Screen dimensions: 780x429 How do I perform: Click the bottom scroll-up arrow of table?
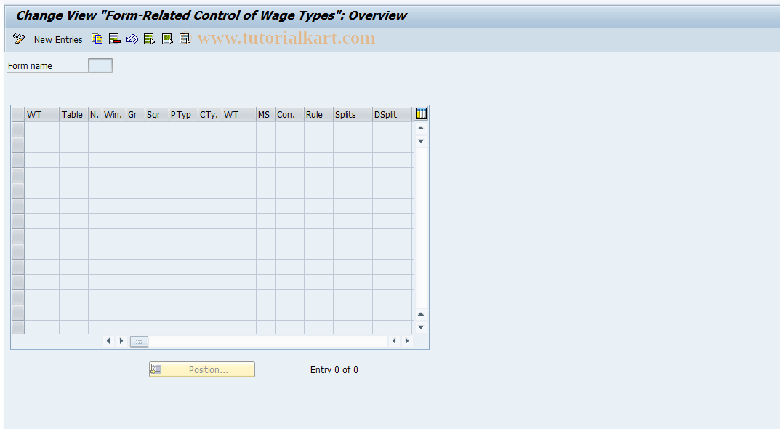(421, 314)
